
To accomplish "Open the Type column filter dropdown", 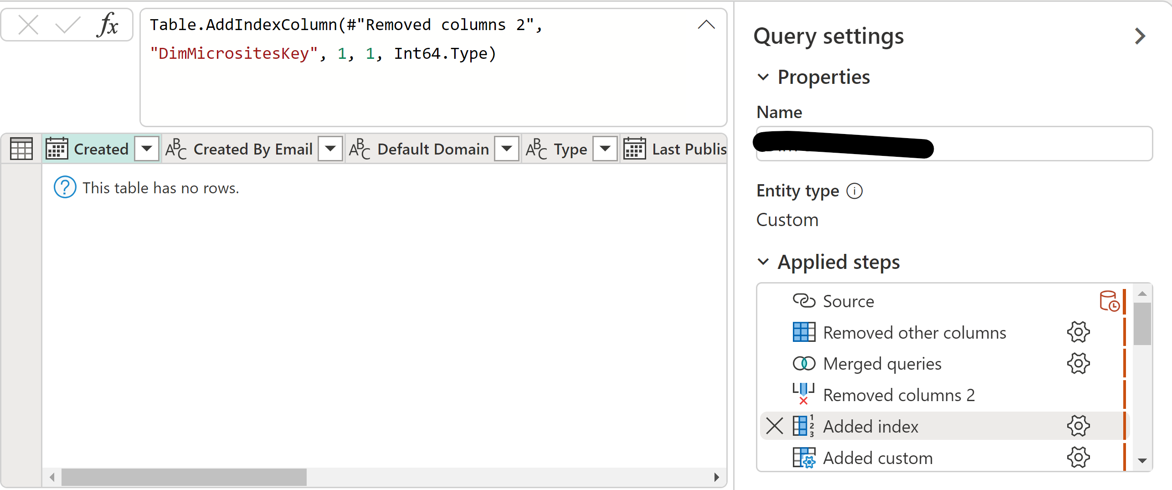I will (x=605, y=149).
